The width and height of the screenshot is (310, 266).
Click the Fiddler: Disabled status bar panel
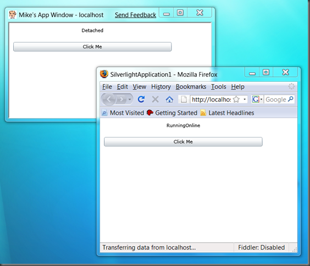(x=261, y=247)
